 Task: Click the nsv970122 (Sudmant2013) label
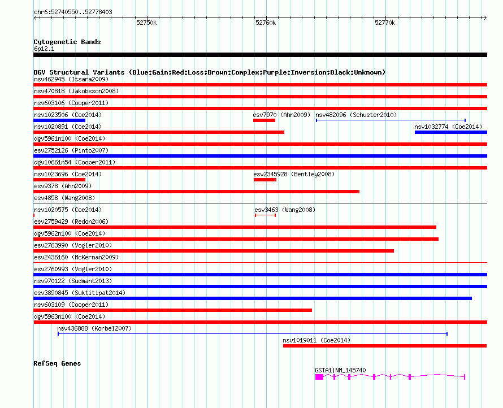coord(73,281)
